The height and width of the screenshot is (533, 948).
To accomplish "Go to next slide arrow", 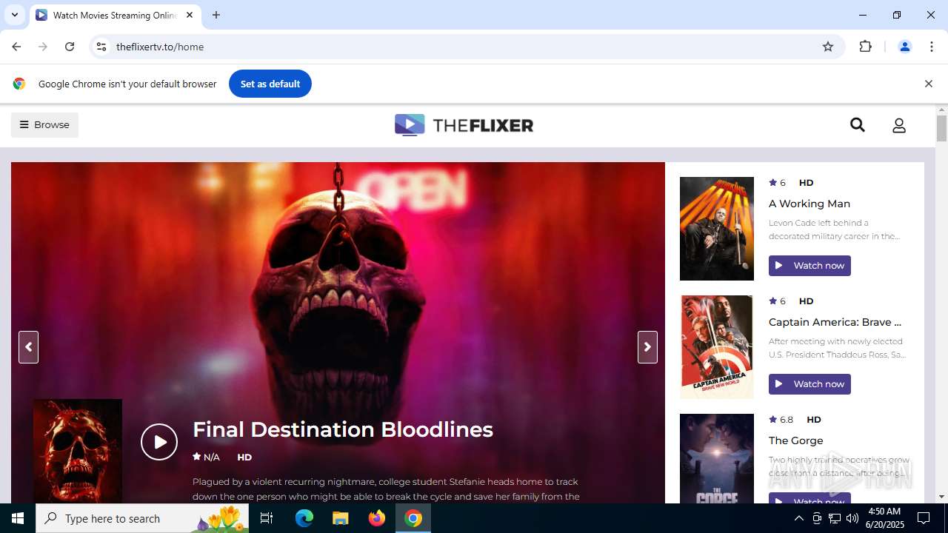I will tap(647, 347).
